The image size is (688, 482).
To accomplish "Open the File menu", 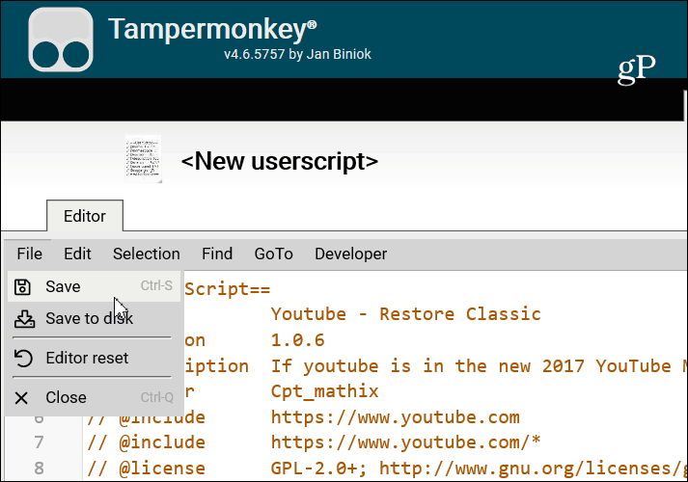I will [29, 254].
